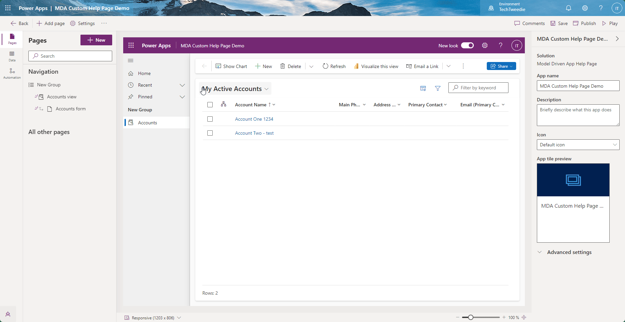This screenshot has width=625, height=322.
Task: Click the edit columns icon
Action: tap(423, 88)
